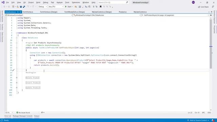Switch to the FormHome.cs tab
The width and height of the screenshot is (217, 122).
[28, 12]
